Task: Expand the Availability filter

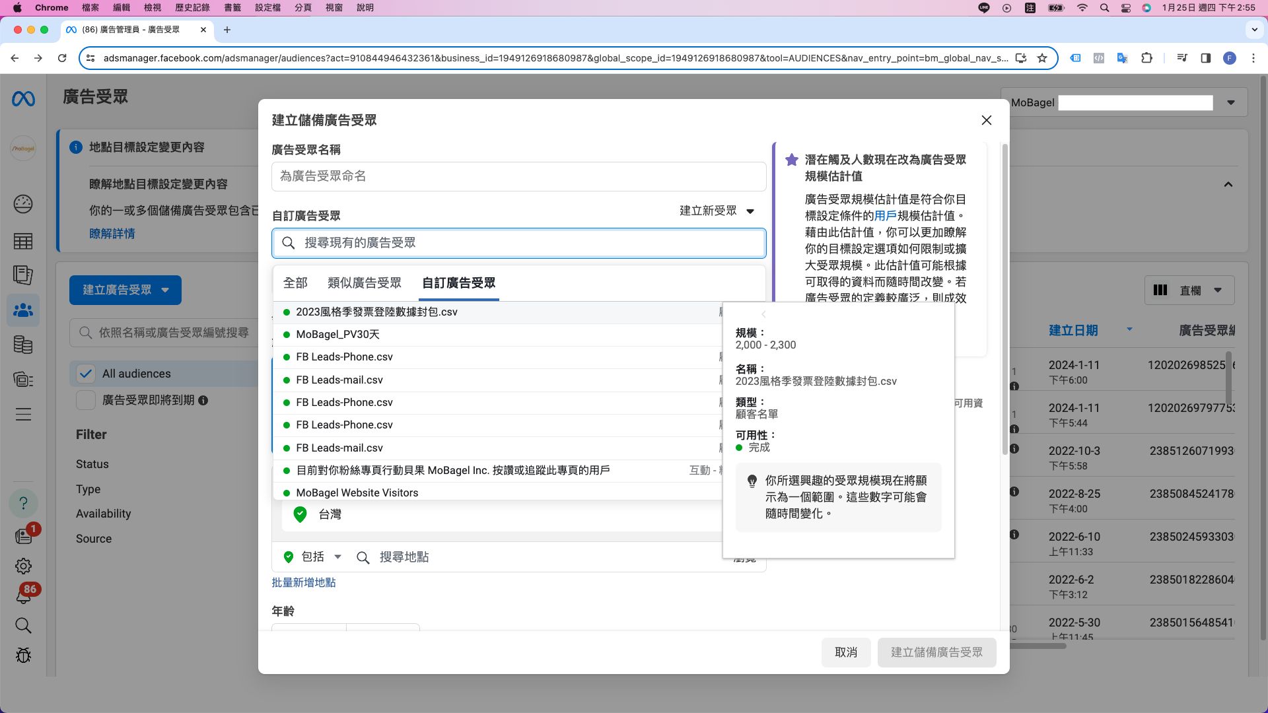Action: pos(104,514)
